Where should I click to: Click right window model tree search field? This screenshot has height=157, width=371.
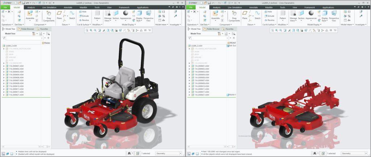[x=210, y=38]
